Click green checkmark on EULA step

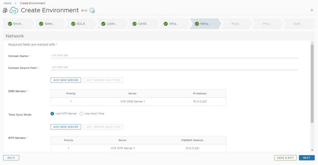73,24
